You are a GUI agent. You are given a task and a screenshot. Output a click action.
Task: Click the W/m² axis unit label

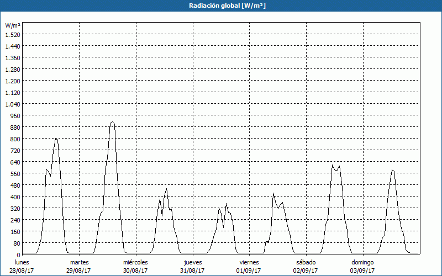[x=13, y=25]
